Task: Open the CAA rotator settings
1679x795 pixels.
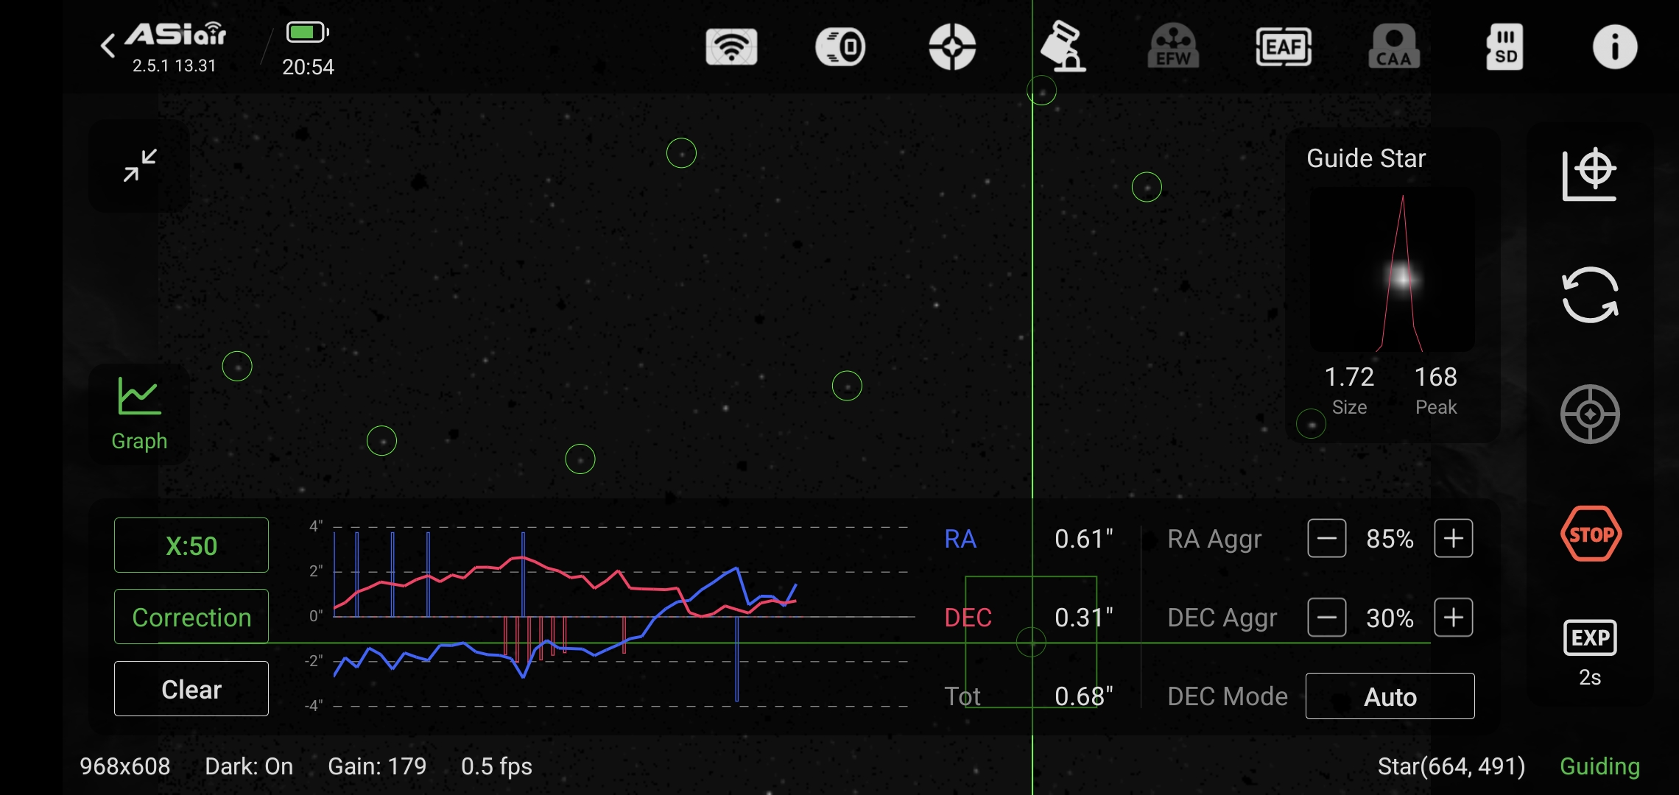Action: pos(1394,48)
